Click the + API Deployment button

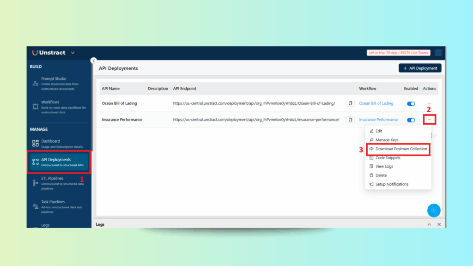pos(420,68)
